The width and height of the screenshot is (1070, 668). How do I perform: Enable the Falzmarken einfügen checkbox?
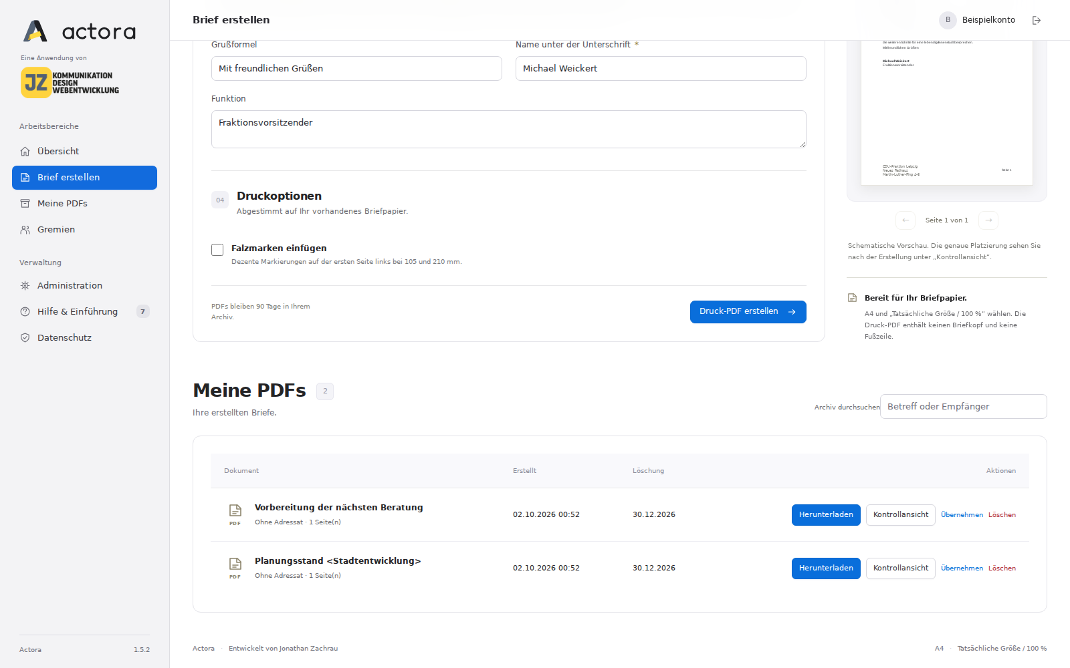(x=217, y=250)
